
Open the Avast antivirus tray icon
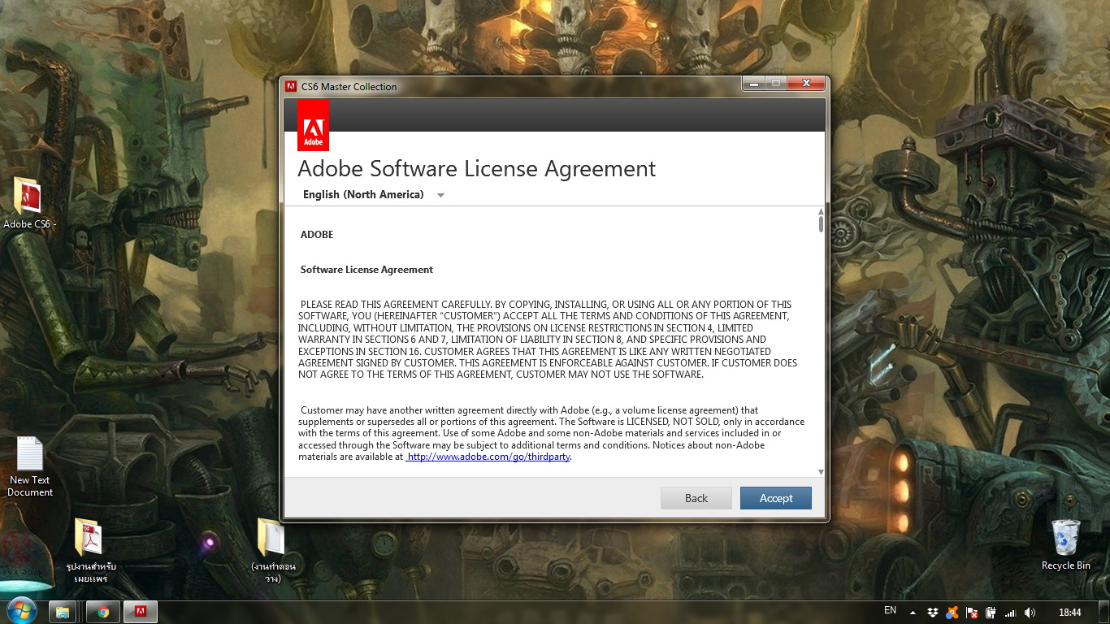pyautogui.click(x=952, y=613)
